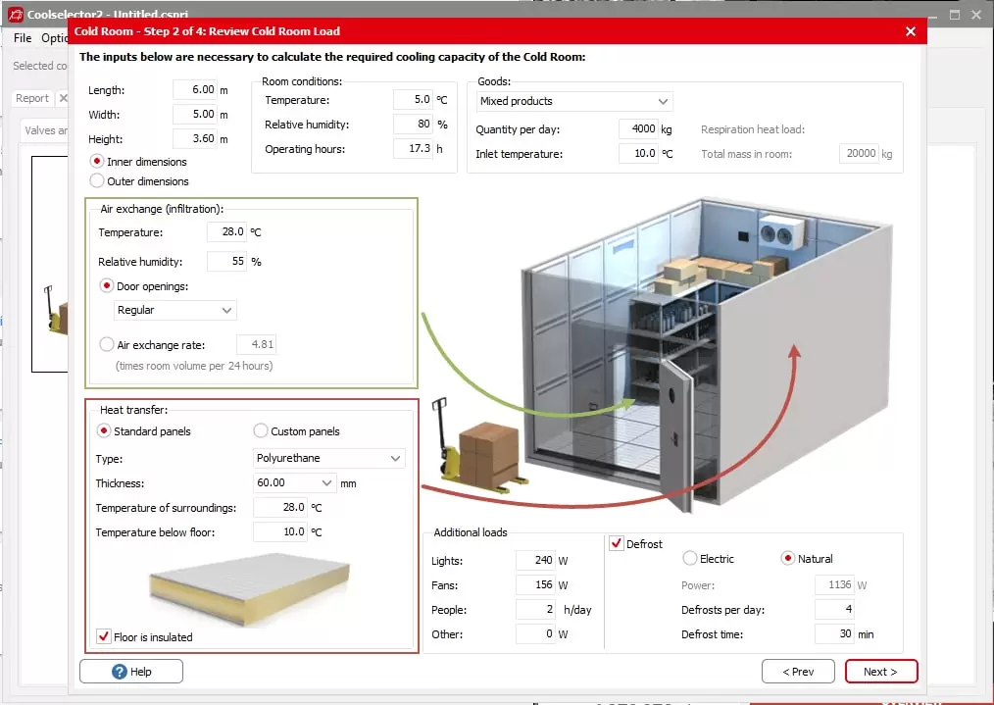Close the Cold Room dialog with X
994x705 pixels.
[x=911, y=31]
